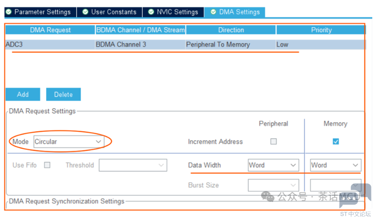
Task: Expand the Peripheral Data Width dropdown
Action: [273, 165]
